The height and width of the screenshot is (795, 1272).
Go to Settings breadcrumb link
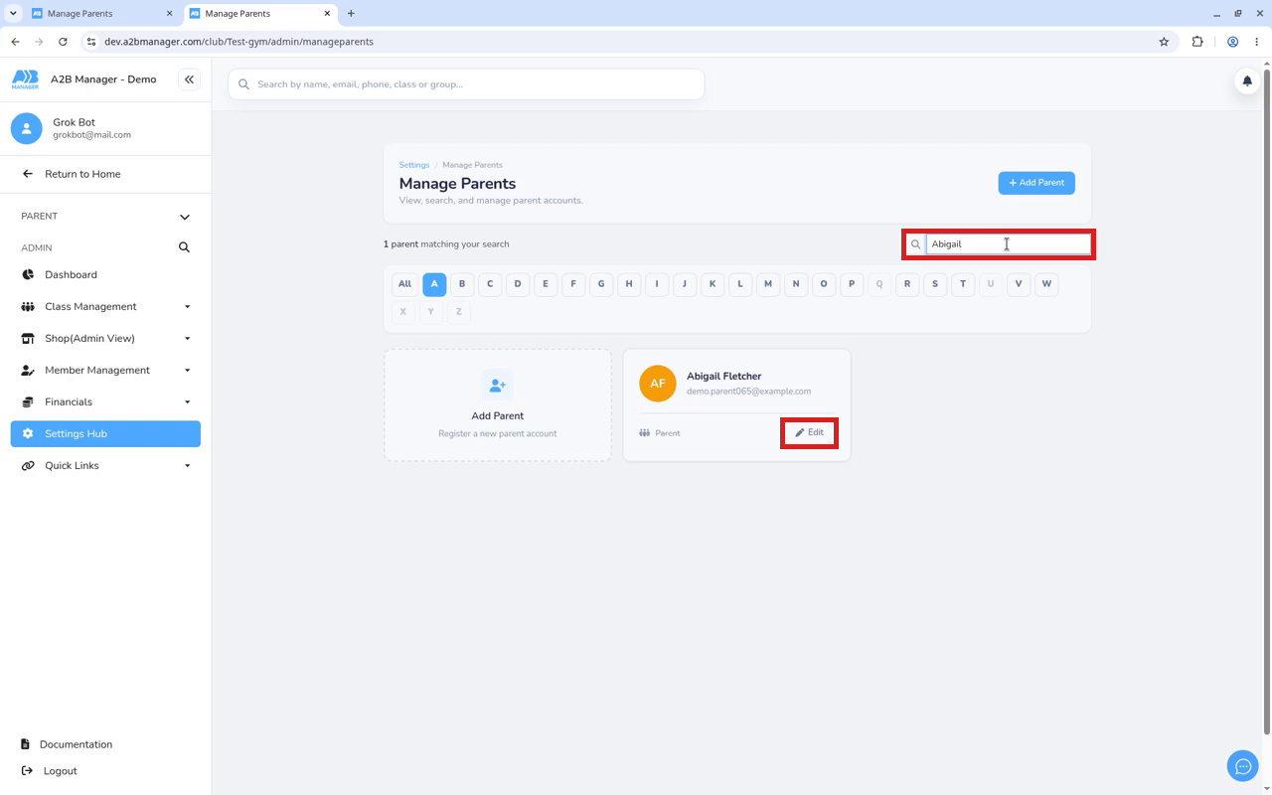414,165
